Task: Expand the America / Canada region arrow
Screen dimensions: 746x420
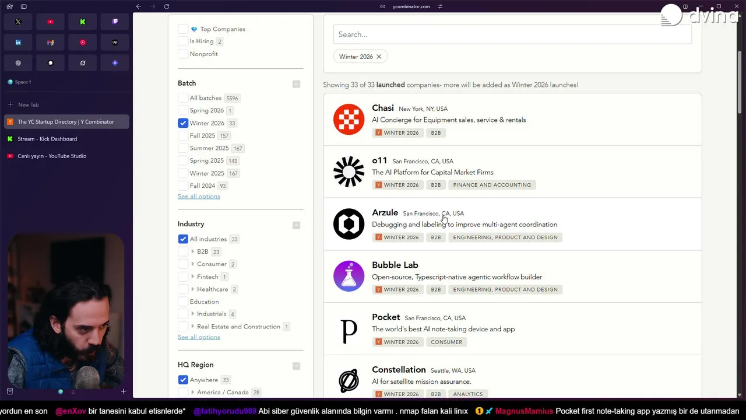Action: 192,393
